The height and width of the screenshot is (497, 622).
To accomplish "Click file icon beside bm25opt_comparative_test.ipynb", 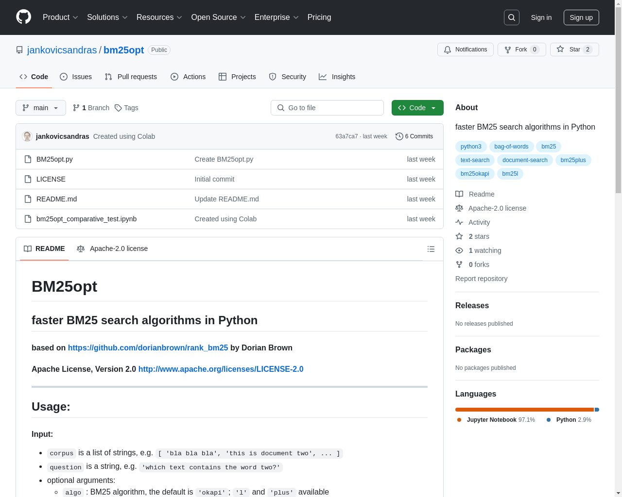I will coord(28,219).
